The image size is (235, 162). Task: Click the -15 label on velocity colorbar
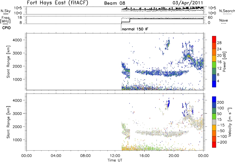(221, 125)
